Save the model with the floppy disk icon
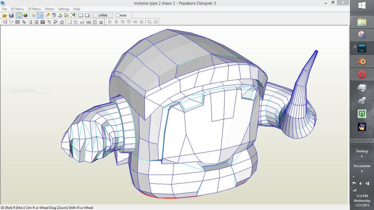Screen dimensions: 374x210 pos(11,15)
